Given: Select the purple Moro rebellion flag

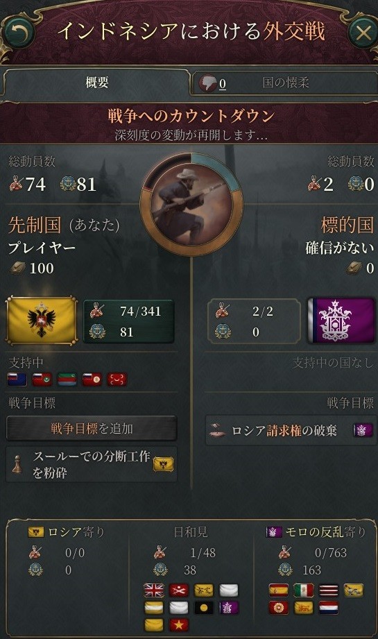Looking at the screenshot, I should (x=341, y=320).
